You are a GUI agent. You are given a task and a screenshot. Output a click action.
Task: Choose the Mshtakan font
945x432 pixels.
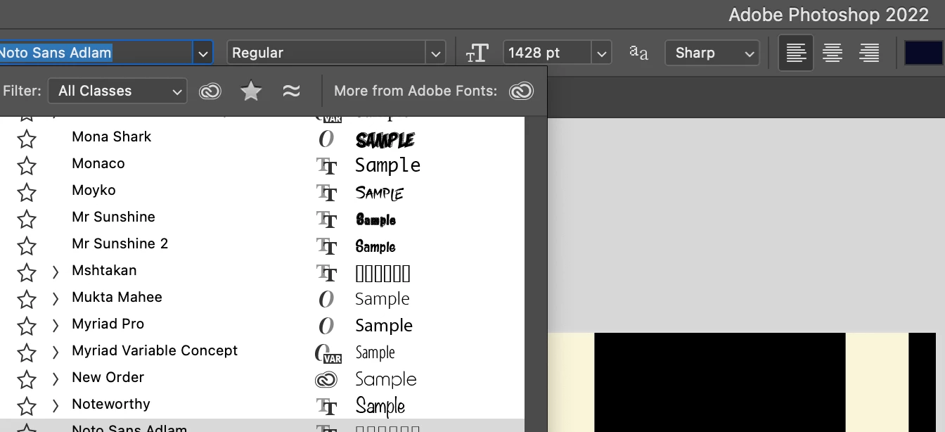(x=104, y=270)
